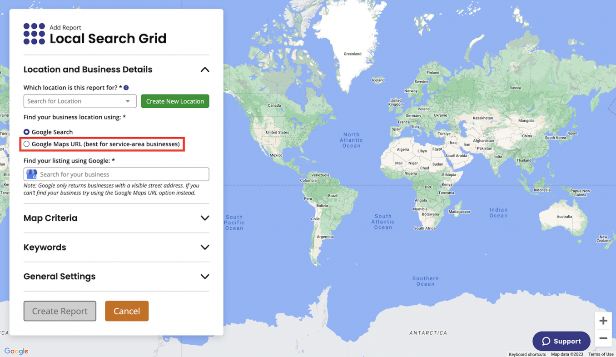Select the Google Search radio button

point(27,132)
